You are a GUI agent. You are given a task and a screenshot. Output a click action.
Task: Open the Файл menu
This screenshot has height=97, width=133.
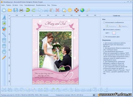point(3,5)
